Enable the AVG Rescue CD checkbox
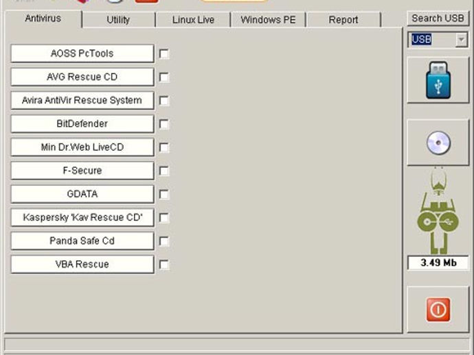This screenshot has width=474, height=355. (x=164, y=77)
